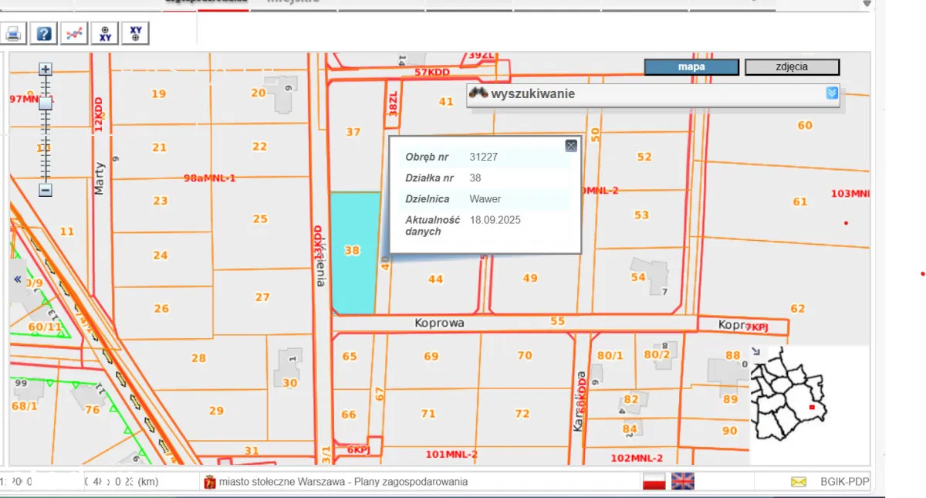
Task: Click the zoom level slider handle
Action: coord(46,103)
